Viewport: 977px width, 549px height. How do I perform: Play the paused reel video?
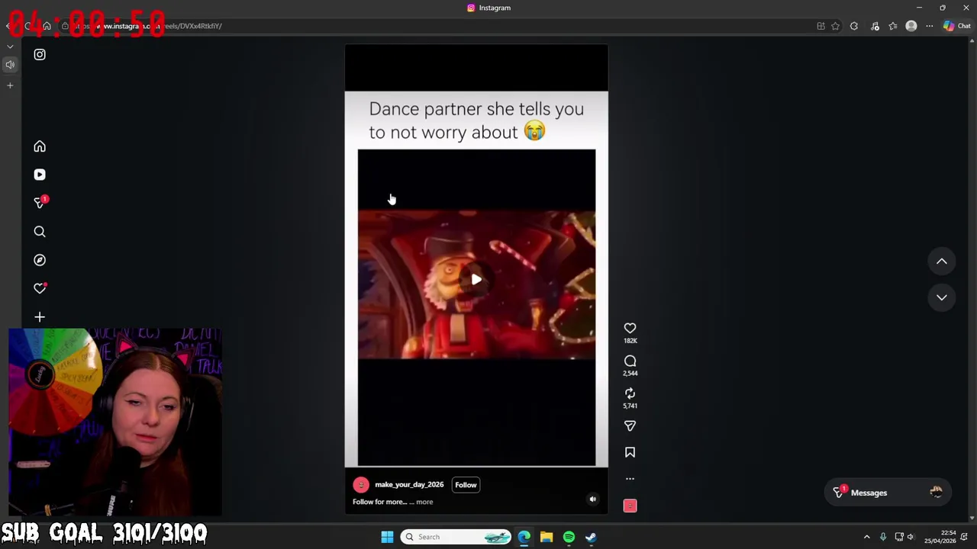476,280
